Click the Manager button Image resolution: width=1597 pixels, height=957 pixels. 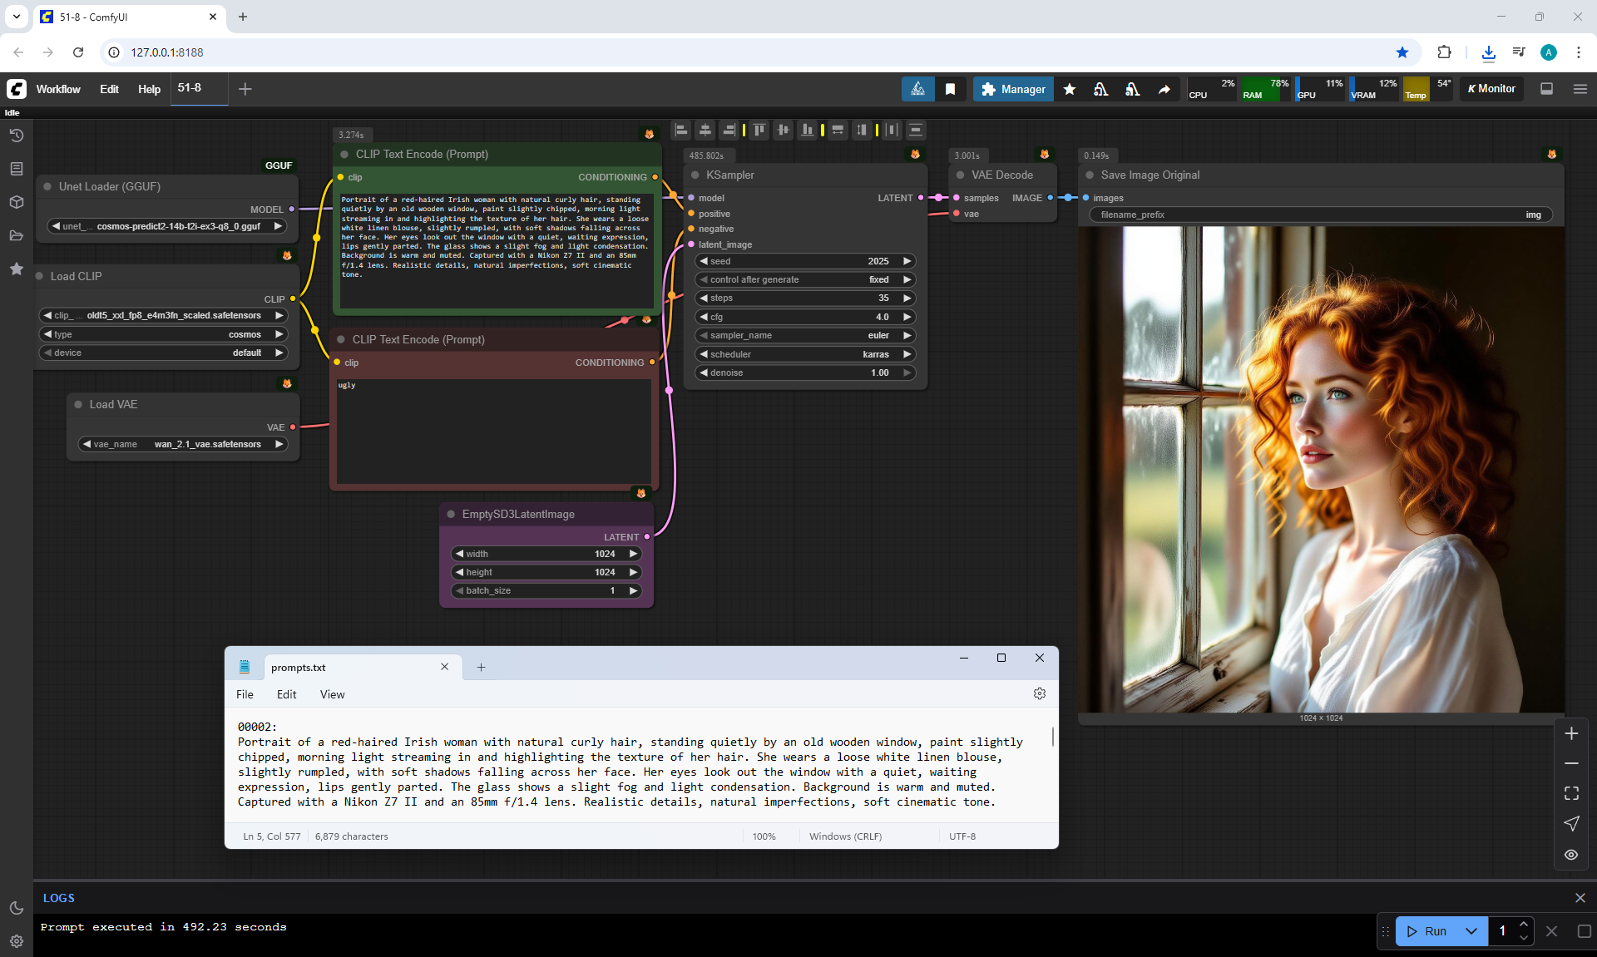1012,89
